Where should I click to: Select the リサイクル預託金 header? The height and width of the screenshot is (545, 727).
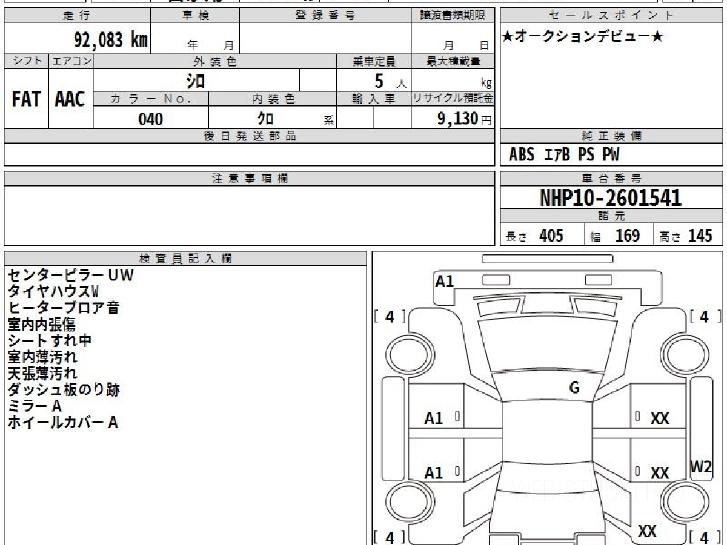tap(453, 99)
